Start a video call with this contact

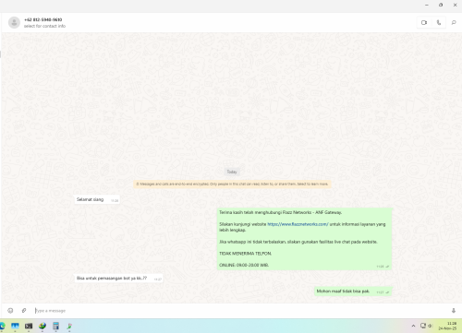tap(424, 22)
